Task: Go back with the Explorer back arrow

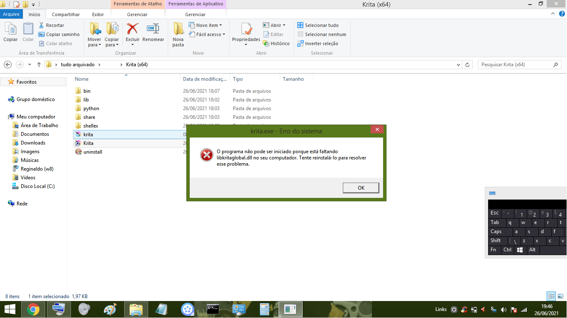Action: (7, 65)
